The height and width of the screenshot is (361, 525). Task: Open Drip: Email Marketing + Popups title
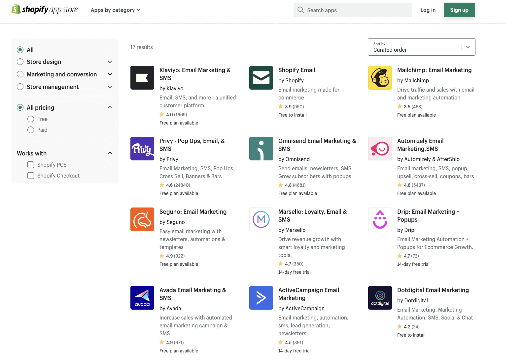(428, 216)
